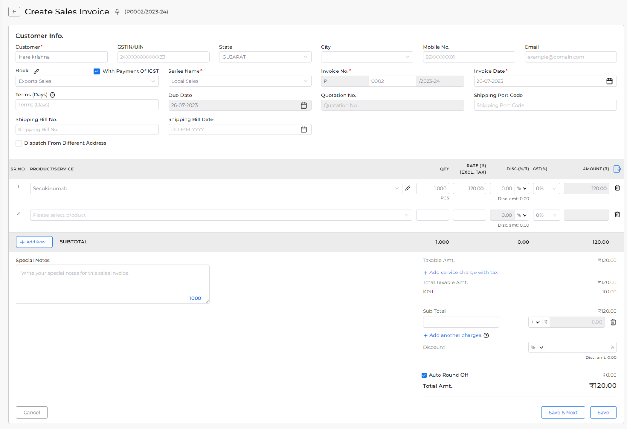Viewport: 627px width, 429px height.
Task: Open the Exports Sales book dropdown
Action: point(87,81)
